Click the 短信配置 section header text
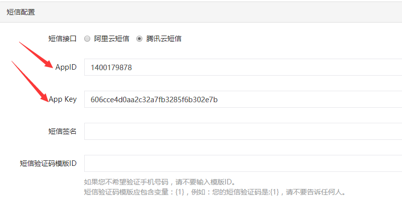The height and width of the screenshot is (213, 402). point(21,12)
